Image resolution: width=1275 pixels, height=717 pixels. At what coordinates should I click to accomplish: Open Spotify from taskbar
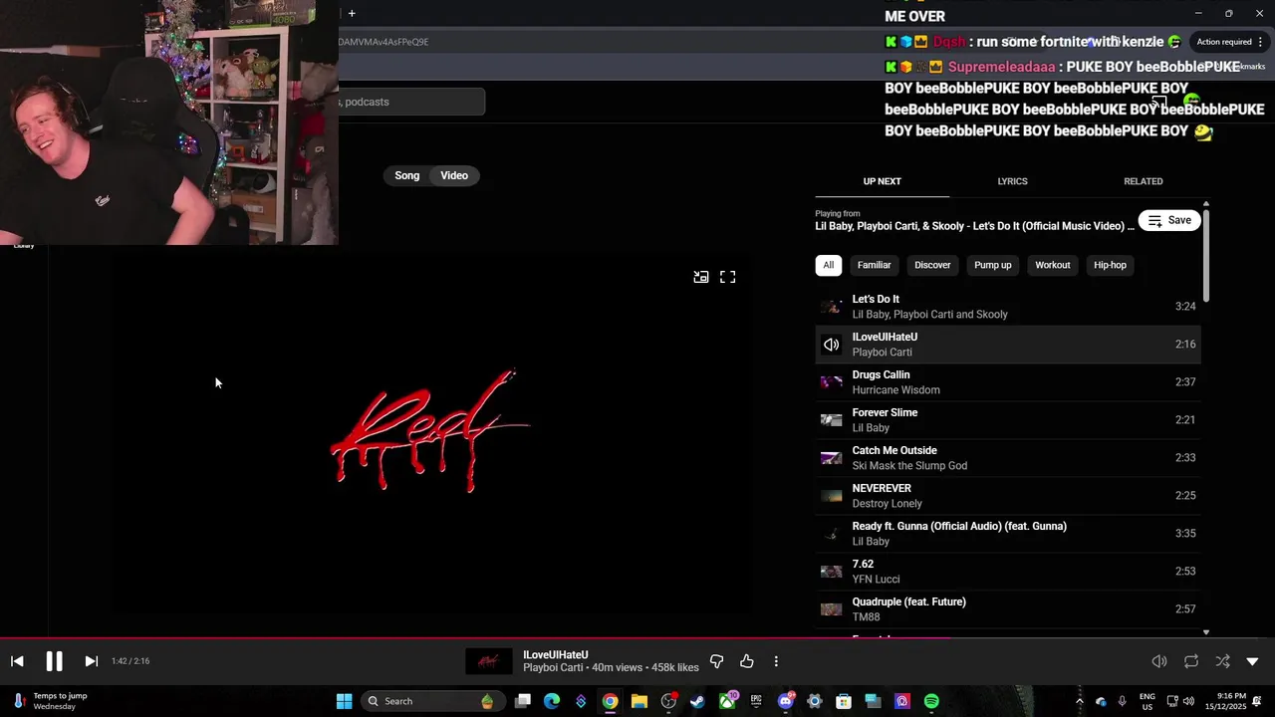pyautogui.click(x=931, y=701)
